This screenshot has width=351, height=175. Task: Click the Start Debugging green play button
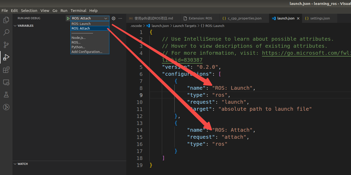68,18
